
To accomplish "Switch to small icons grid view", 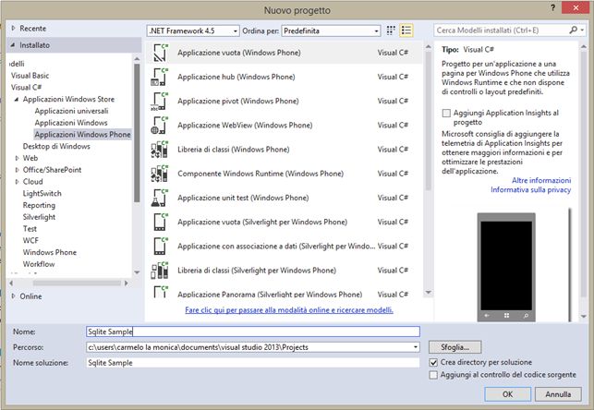I will click(391, 30).
